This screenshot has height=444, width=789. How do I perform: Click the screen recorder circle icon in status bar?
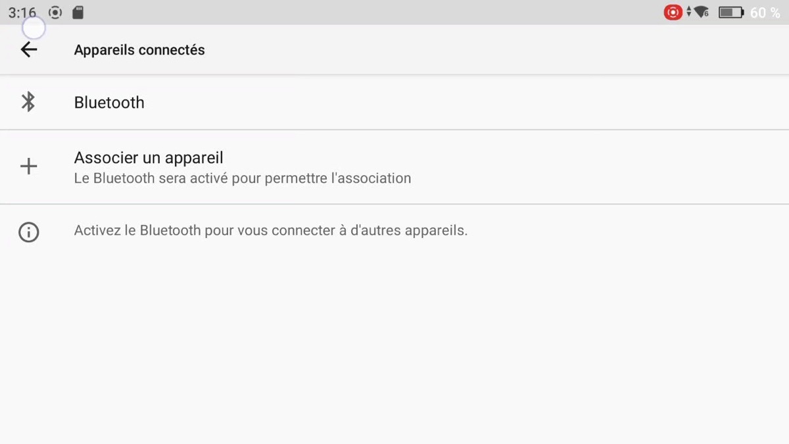click(55, 12)
